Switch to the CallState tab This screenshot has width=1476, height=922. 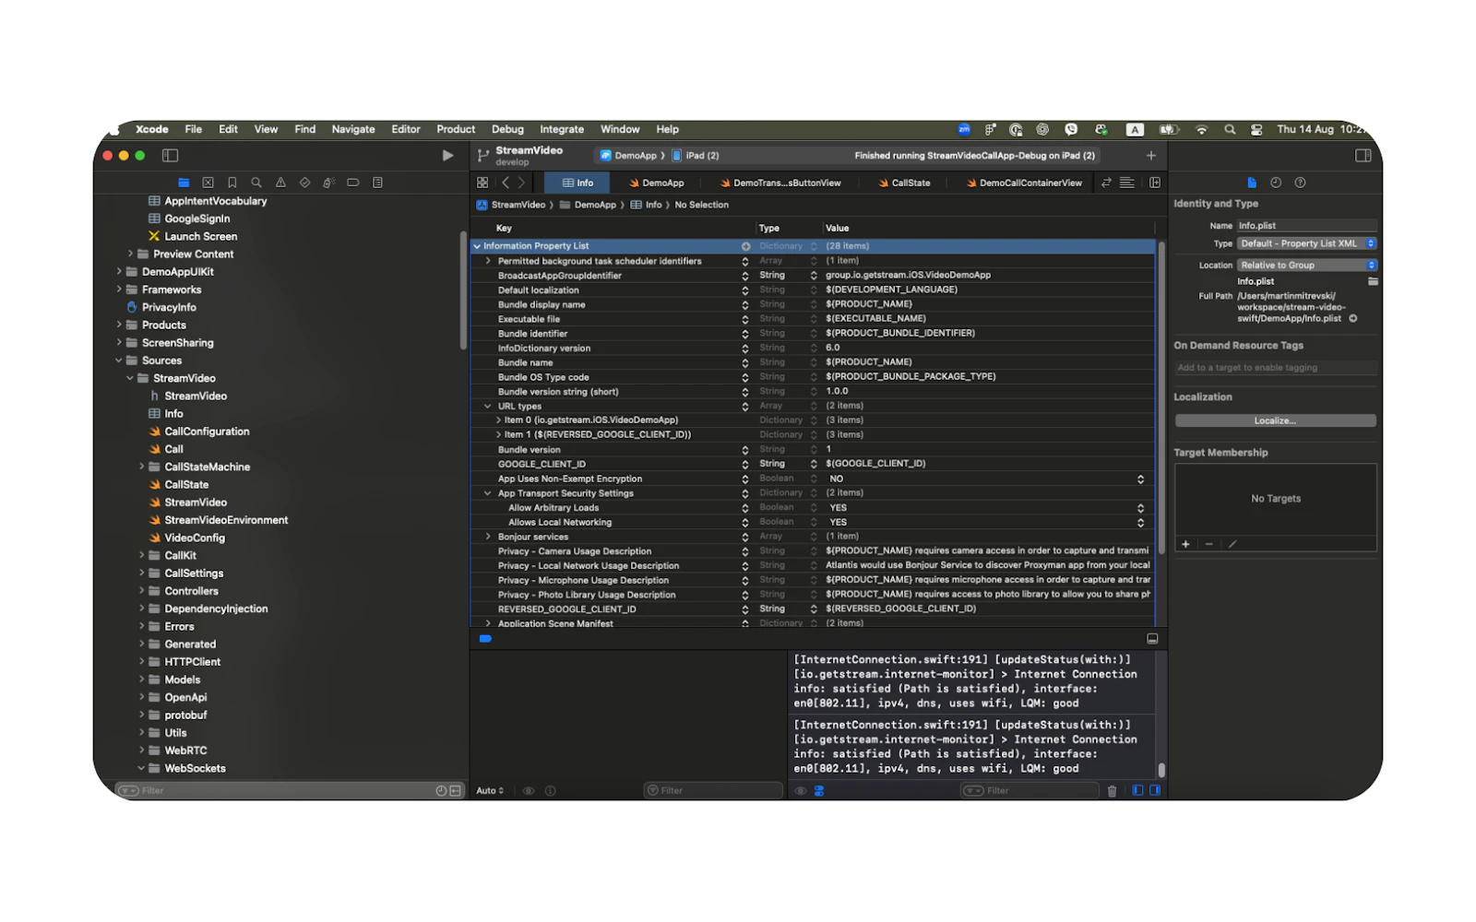[904, 183]
